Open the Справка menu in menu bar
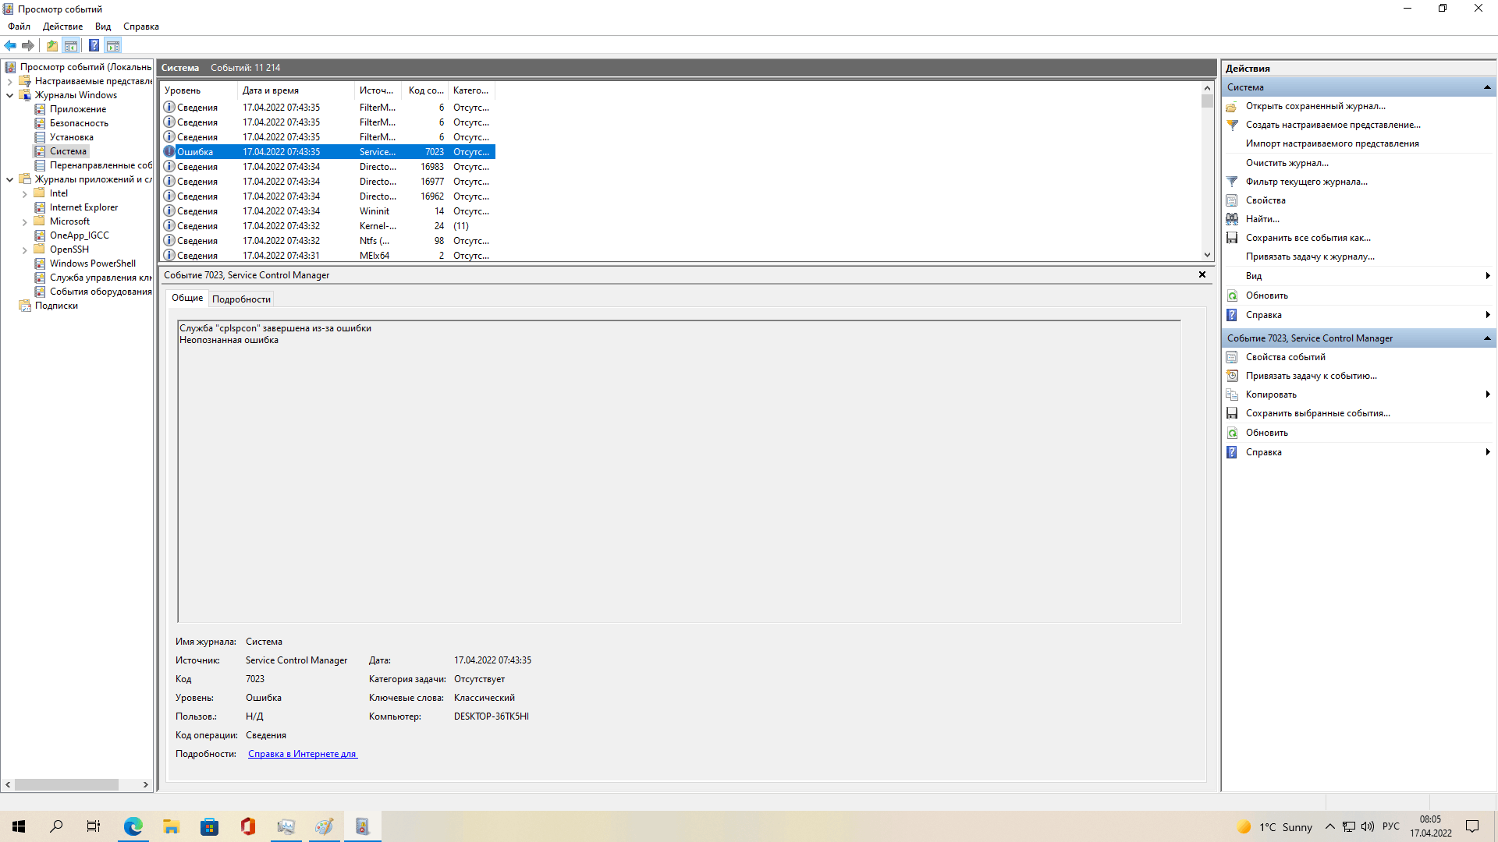 point(141,27)
